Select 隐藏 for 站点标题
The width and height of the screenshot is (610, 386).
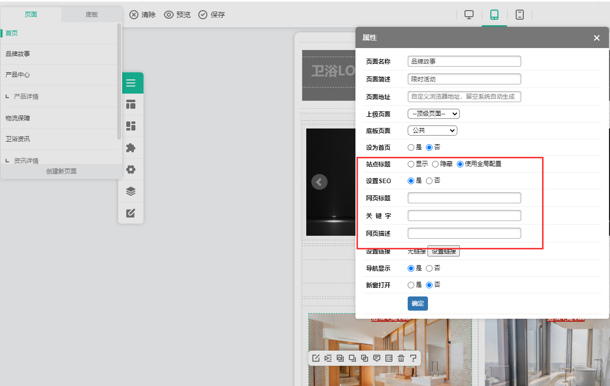coord(435,164)
